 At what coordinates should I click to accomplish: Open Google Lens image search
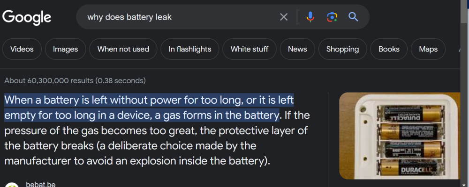332,17
